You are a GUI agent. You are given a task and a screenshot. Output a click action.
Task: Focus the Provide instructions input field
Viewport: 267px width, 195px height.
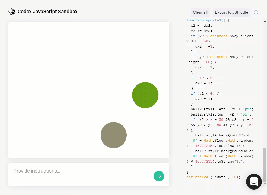pos(89,175)
